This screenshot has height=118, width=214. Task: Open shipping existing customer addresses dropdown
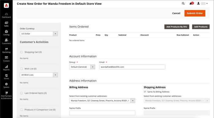tap(177, 101)
